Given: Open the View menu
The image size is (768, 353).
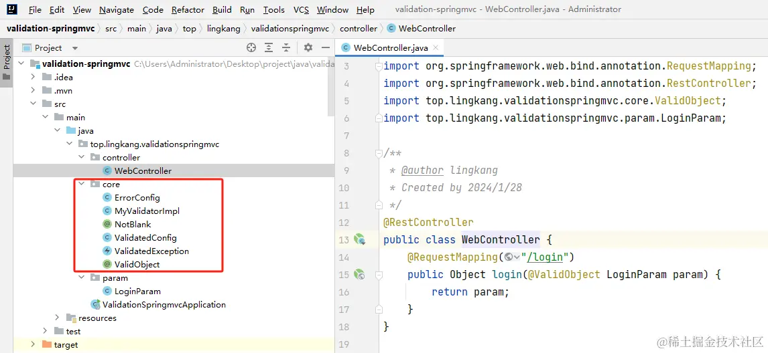Looking at the screenshot, I should coord(82,10).
